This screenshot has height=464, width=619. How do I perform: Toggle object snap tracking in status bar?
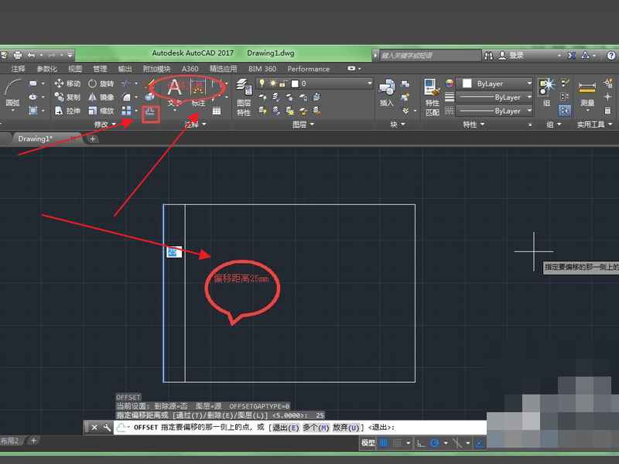[480, 443]
